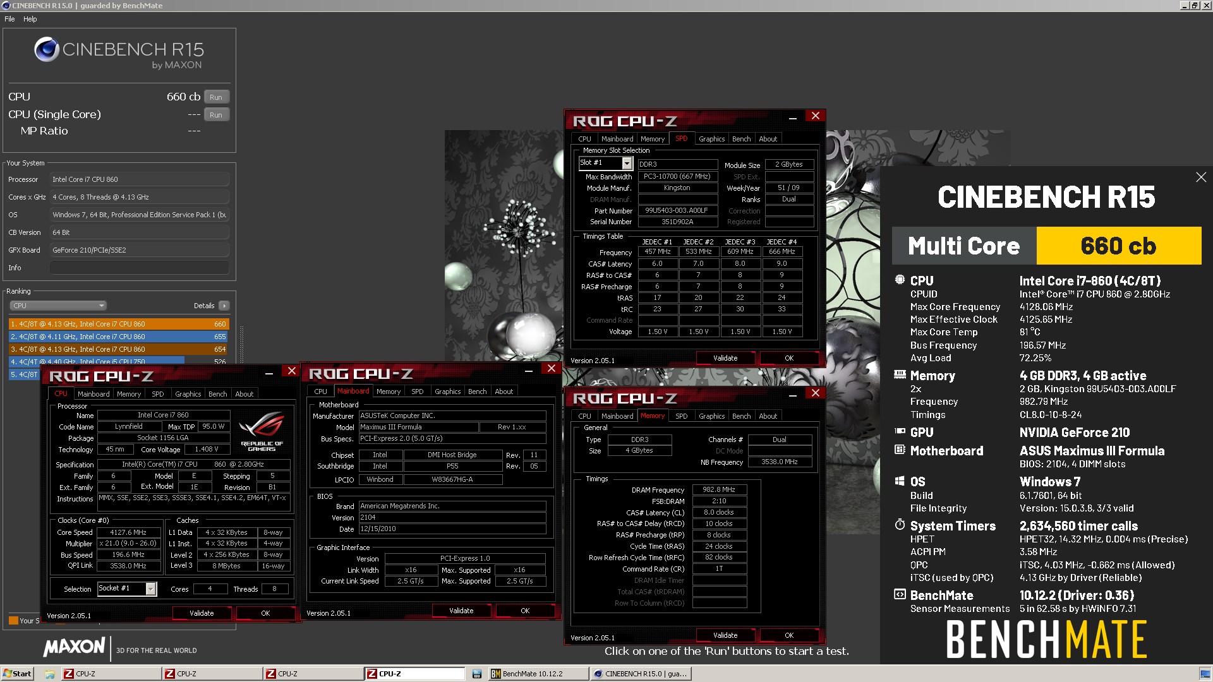Click the Memory module icon in BenchMate panel
Screen dimensions: 1213x682
(900, 374)
